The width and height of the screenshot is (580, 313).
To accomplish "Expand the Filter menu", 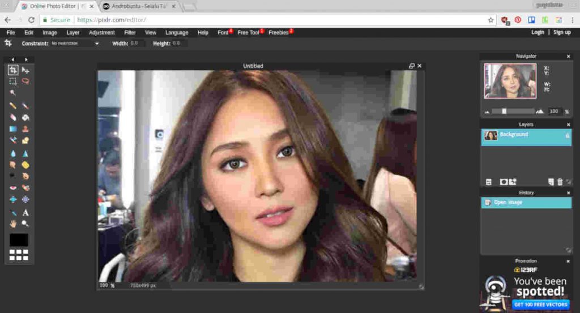I will [x=130, y=33].
